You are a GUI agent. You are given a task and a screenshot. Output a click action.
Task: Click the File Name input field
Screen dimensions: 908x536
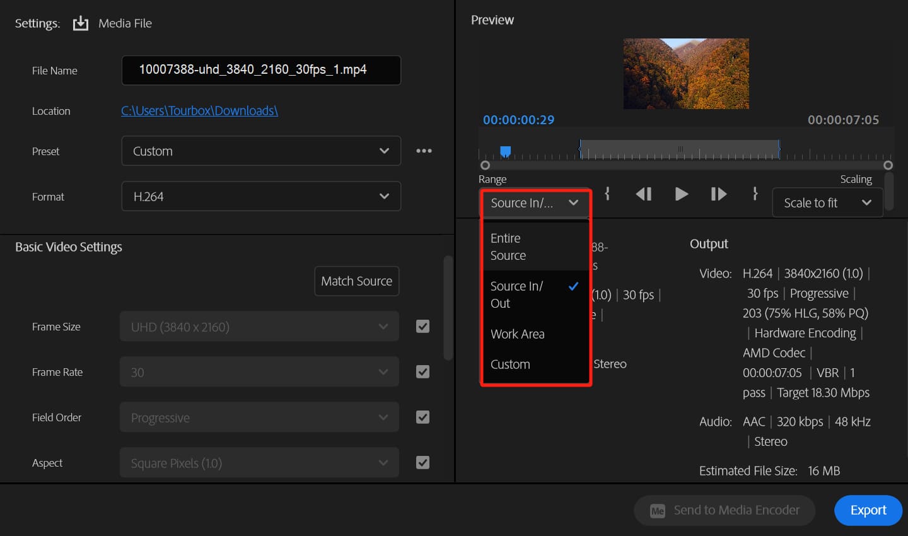pyautogui.click(x=261, y=70)
